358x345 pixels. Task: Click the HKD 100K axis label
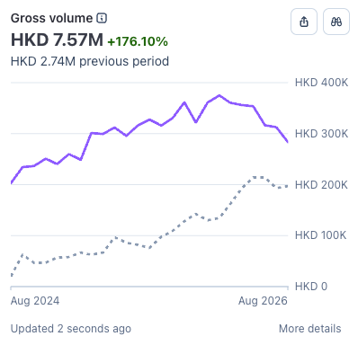click(320, 235)
